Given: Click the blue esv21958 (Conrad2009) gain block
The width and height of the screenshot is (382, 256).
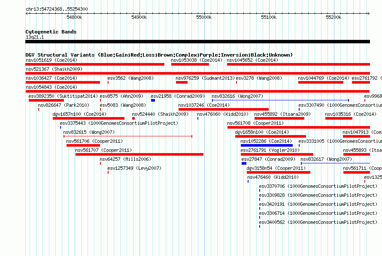Looking at the screenshot, I should (153, 100).
